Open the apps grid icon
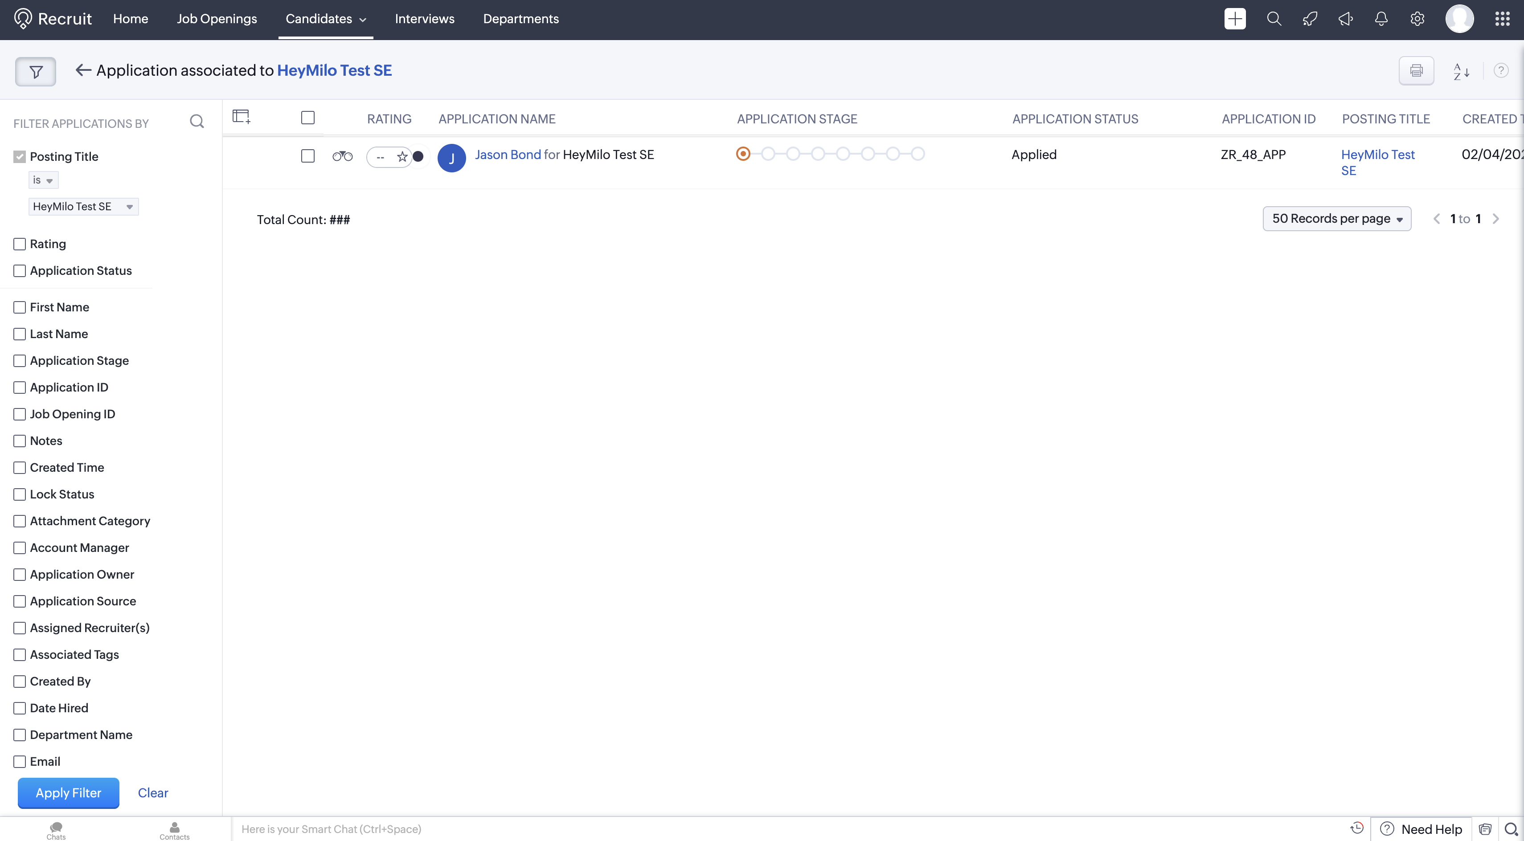The image size is (1524, 841). tap(1502, 19)
